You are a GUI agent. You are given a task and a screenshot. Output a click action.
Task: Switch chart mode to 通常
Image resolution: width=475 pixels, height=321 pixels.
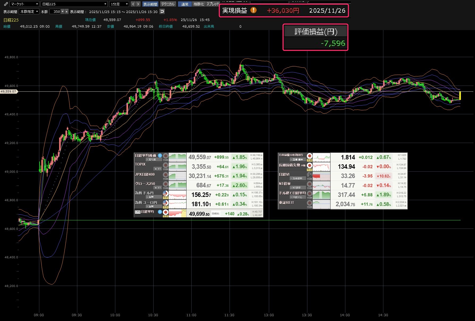185,4
